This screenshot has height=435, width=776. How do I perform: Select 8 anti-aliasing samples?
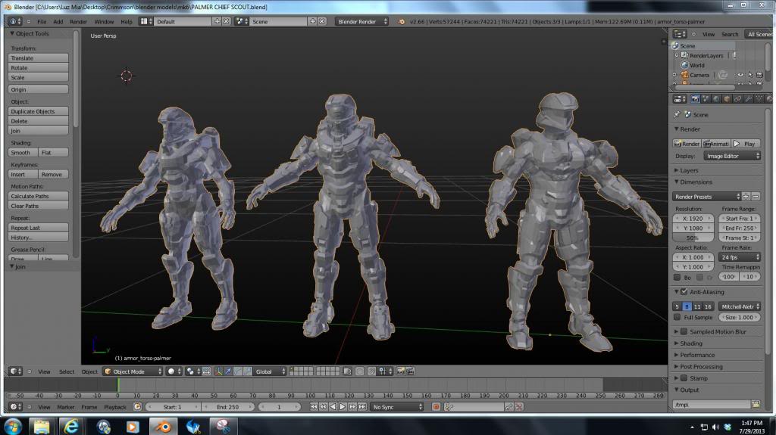coord(687,306)
